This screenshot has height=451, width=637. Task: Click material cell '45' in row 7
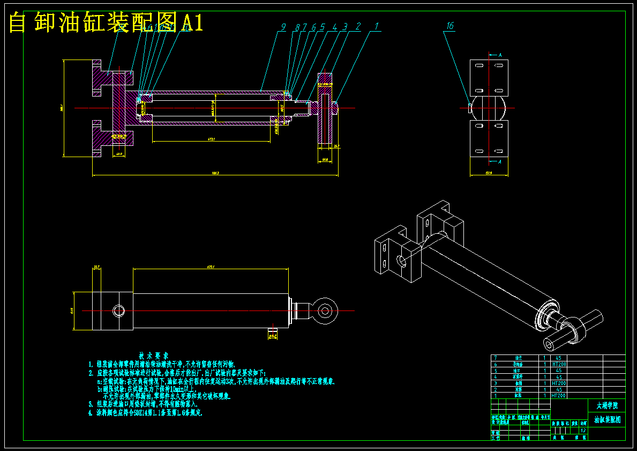tap(559, 358)
